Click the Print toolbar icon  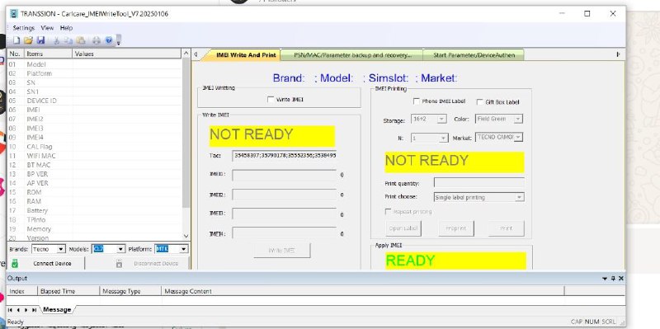(x=97, y=40)
